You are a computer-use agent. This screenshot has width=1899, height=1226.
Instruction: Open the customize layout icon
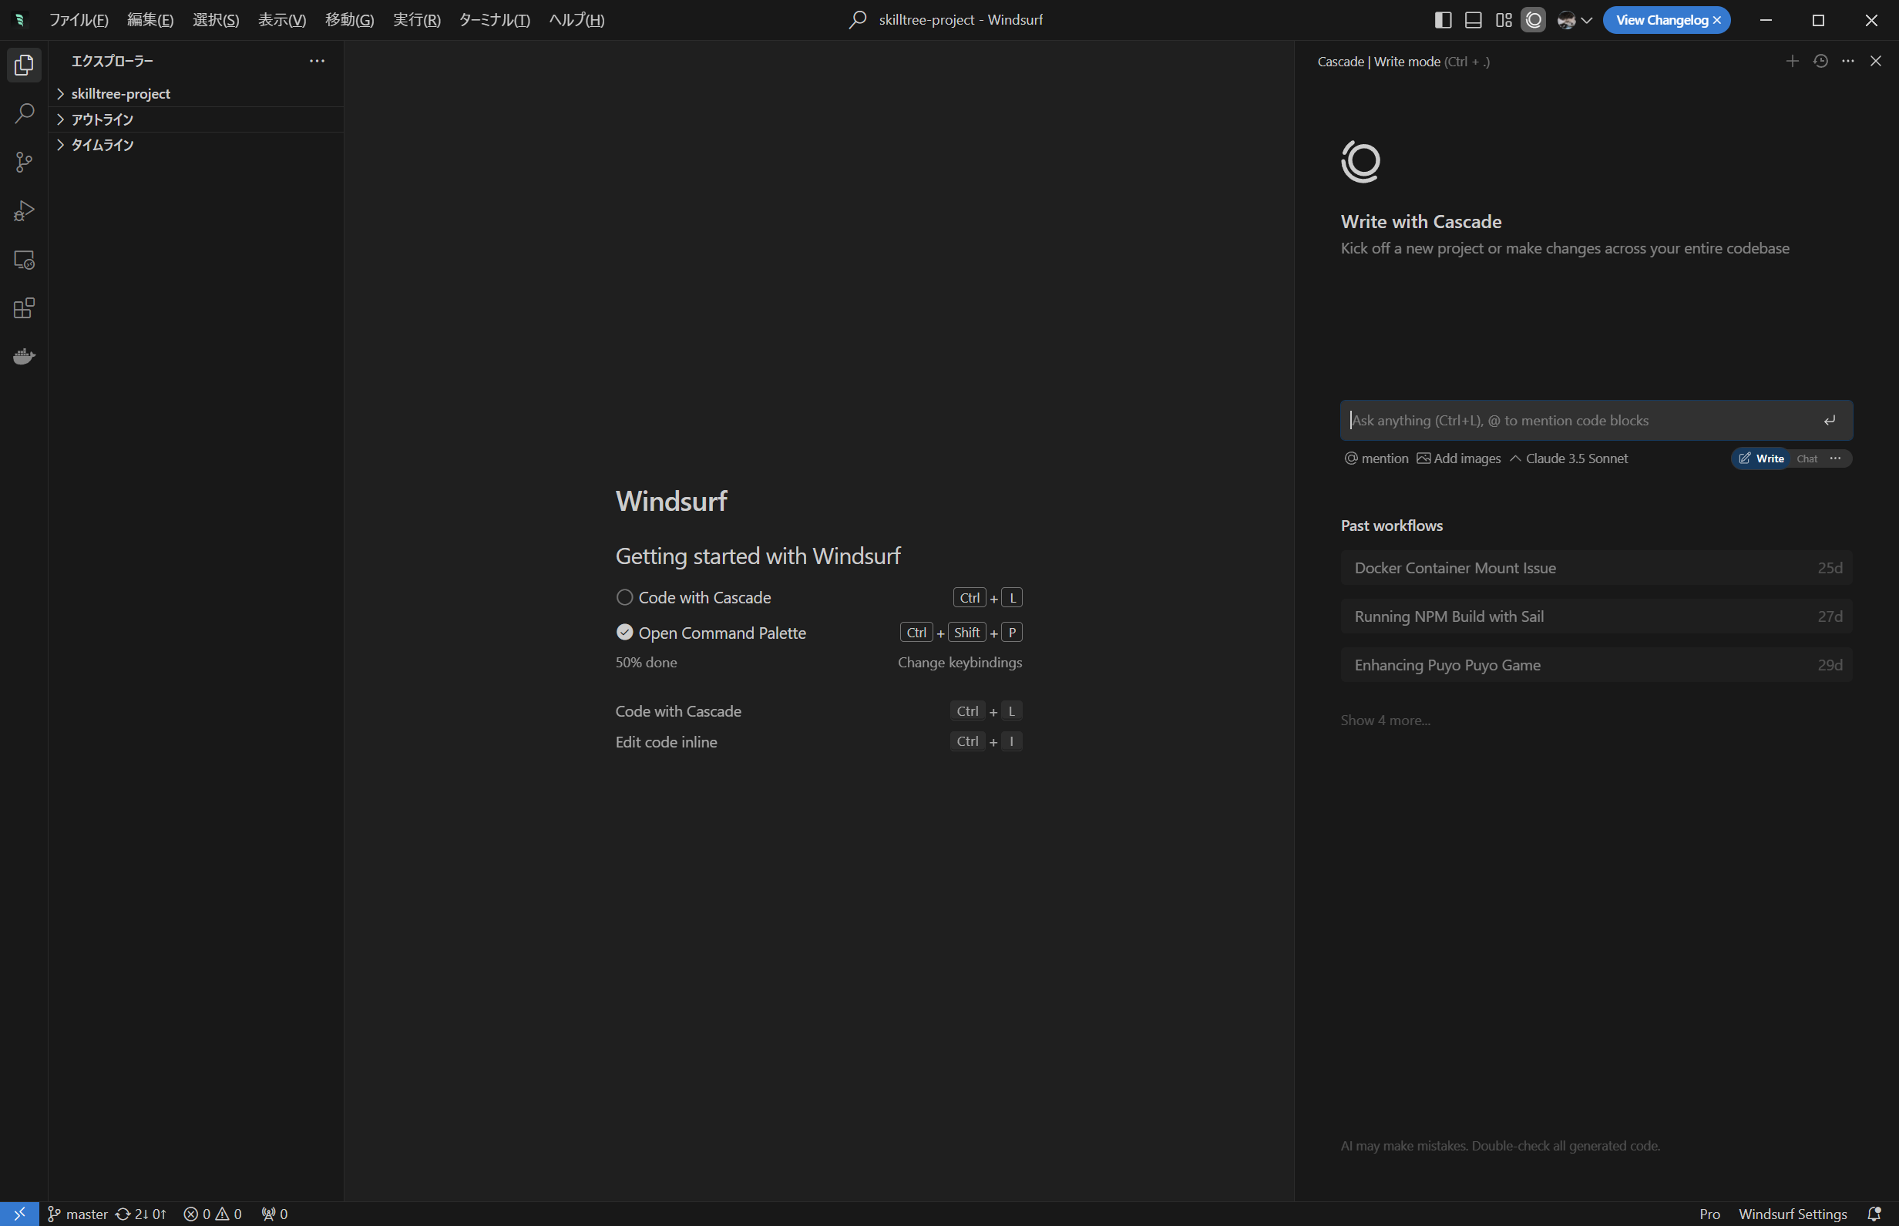click(x=1504, y=20)
